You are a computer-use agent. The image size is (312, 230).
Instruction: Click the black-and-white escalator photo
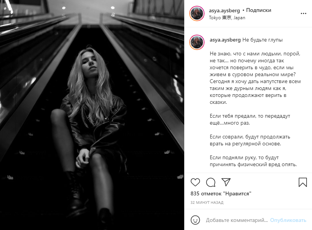(92, 115)
